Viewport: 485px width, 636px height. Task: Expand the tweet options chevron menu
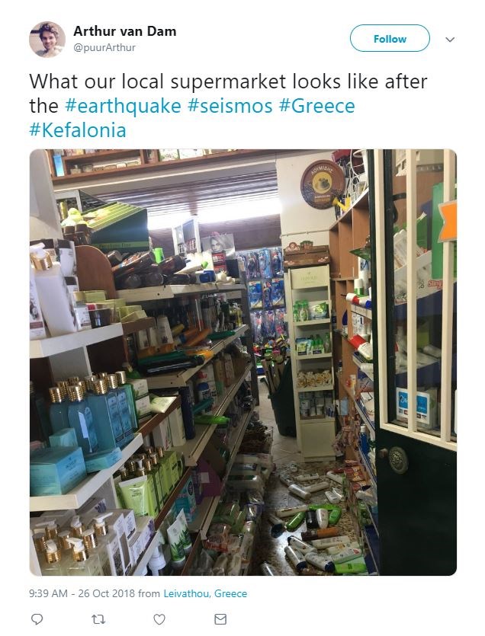[450, 40]
